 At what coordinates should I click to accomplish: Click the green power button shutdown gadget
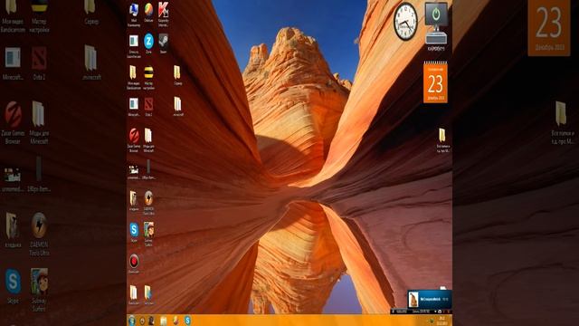(436, 14)
